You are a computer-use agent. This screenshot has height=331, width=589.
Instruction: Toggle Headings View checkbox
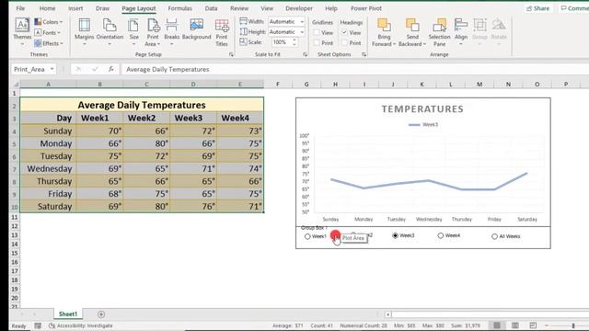344,33
